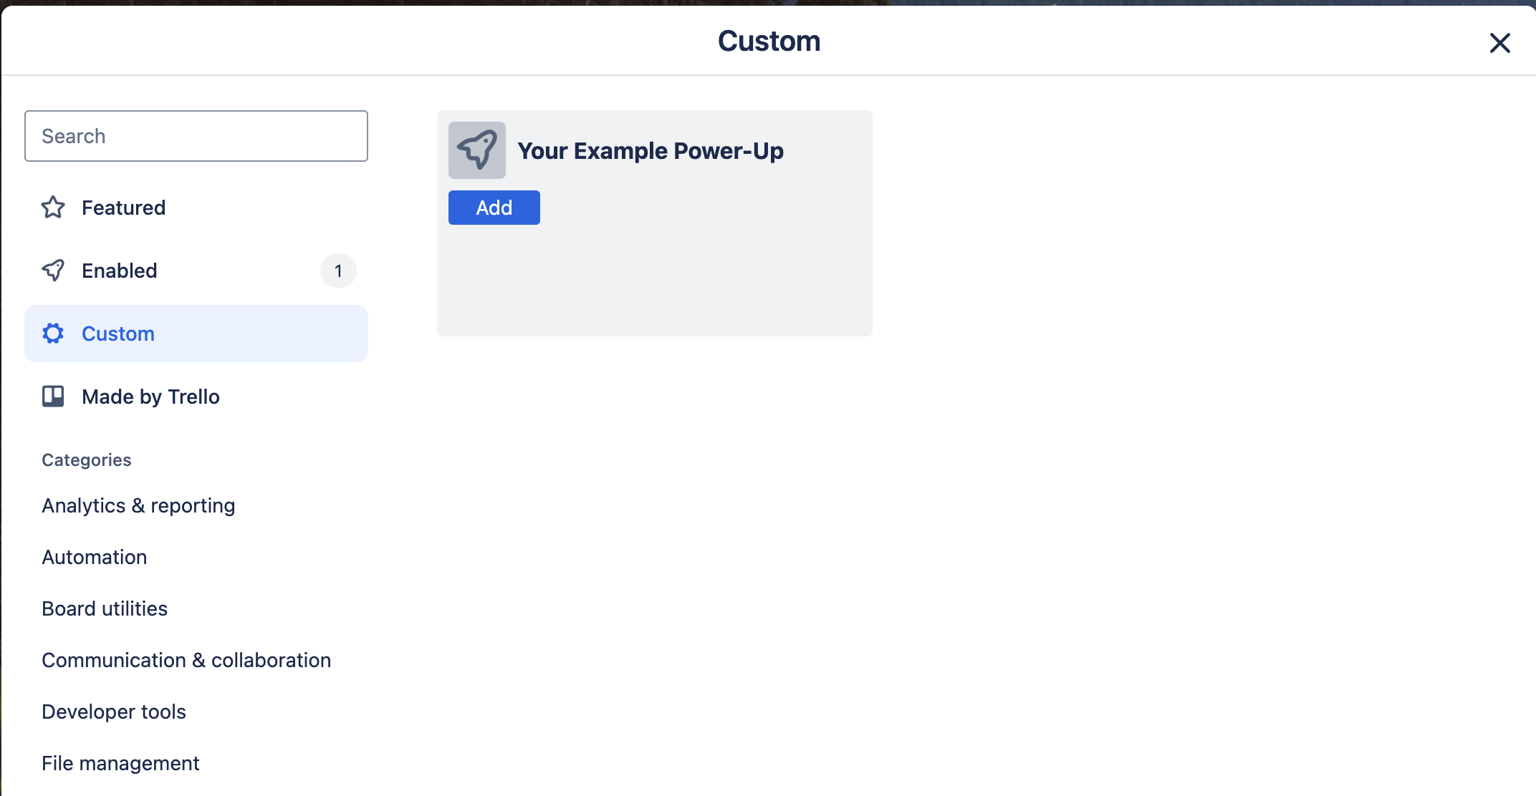Expand the Automation category link
1536x796 pixels.
(93, 556)
